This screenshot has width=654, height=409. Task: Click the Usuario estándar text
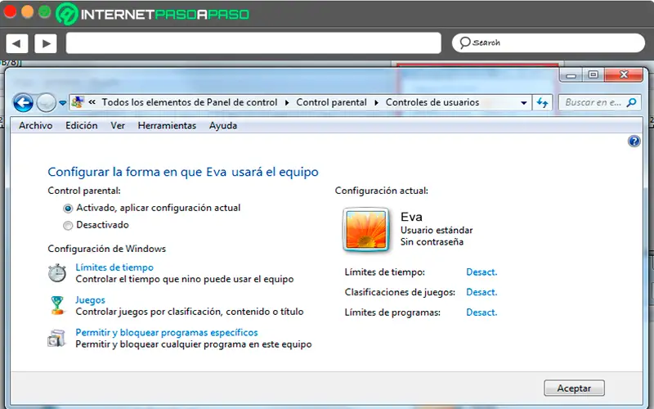(x=437, y=231)
